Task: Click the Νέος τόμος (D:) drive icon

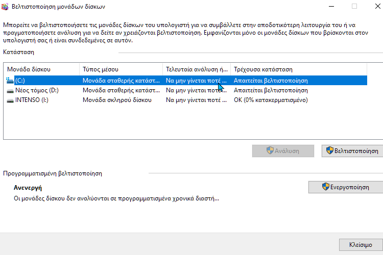Action: (x=10, y=91)
